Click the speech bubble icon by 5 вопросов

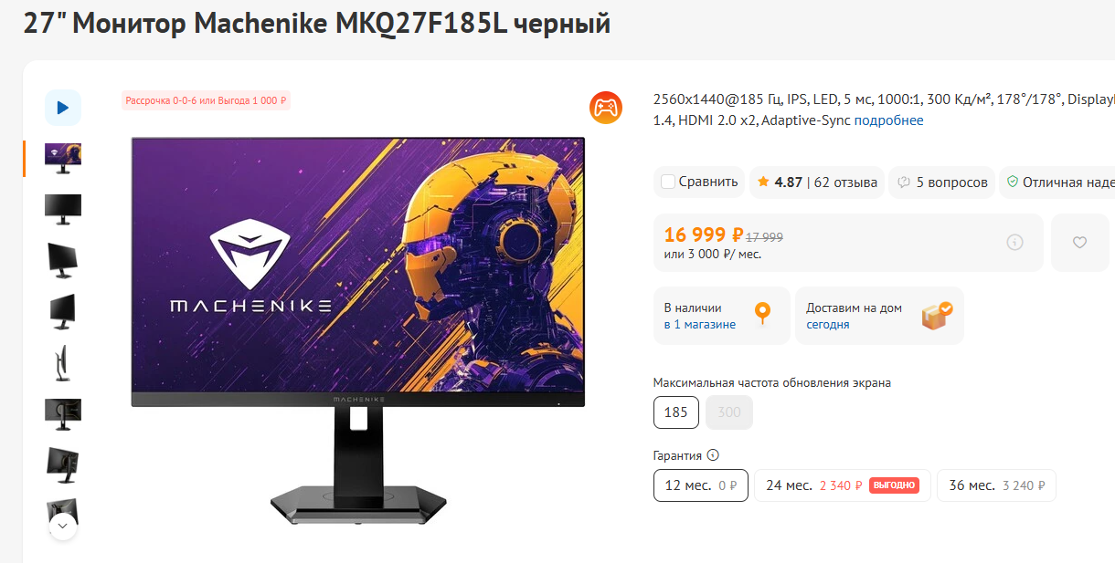coord(904,182)
